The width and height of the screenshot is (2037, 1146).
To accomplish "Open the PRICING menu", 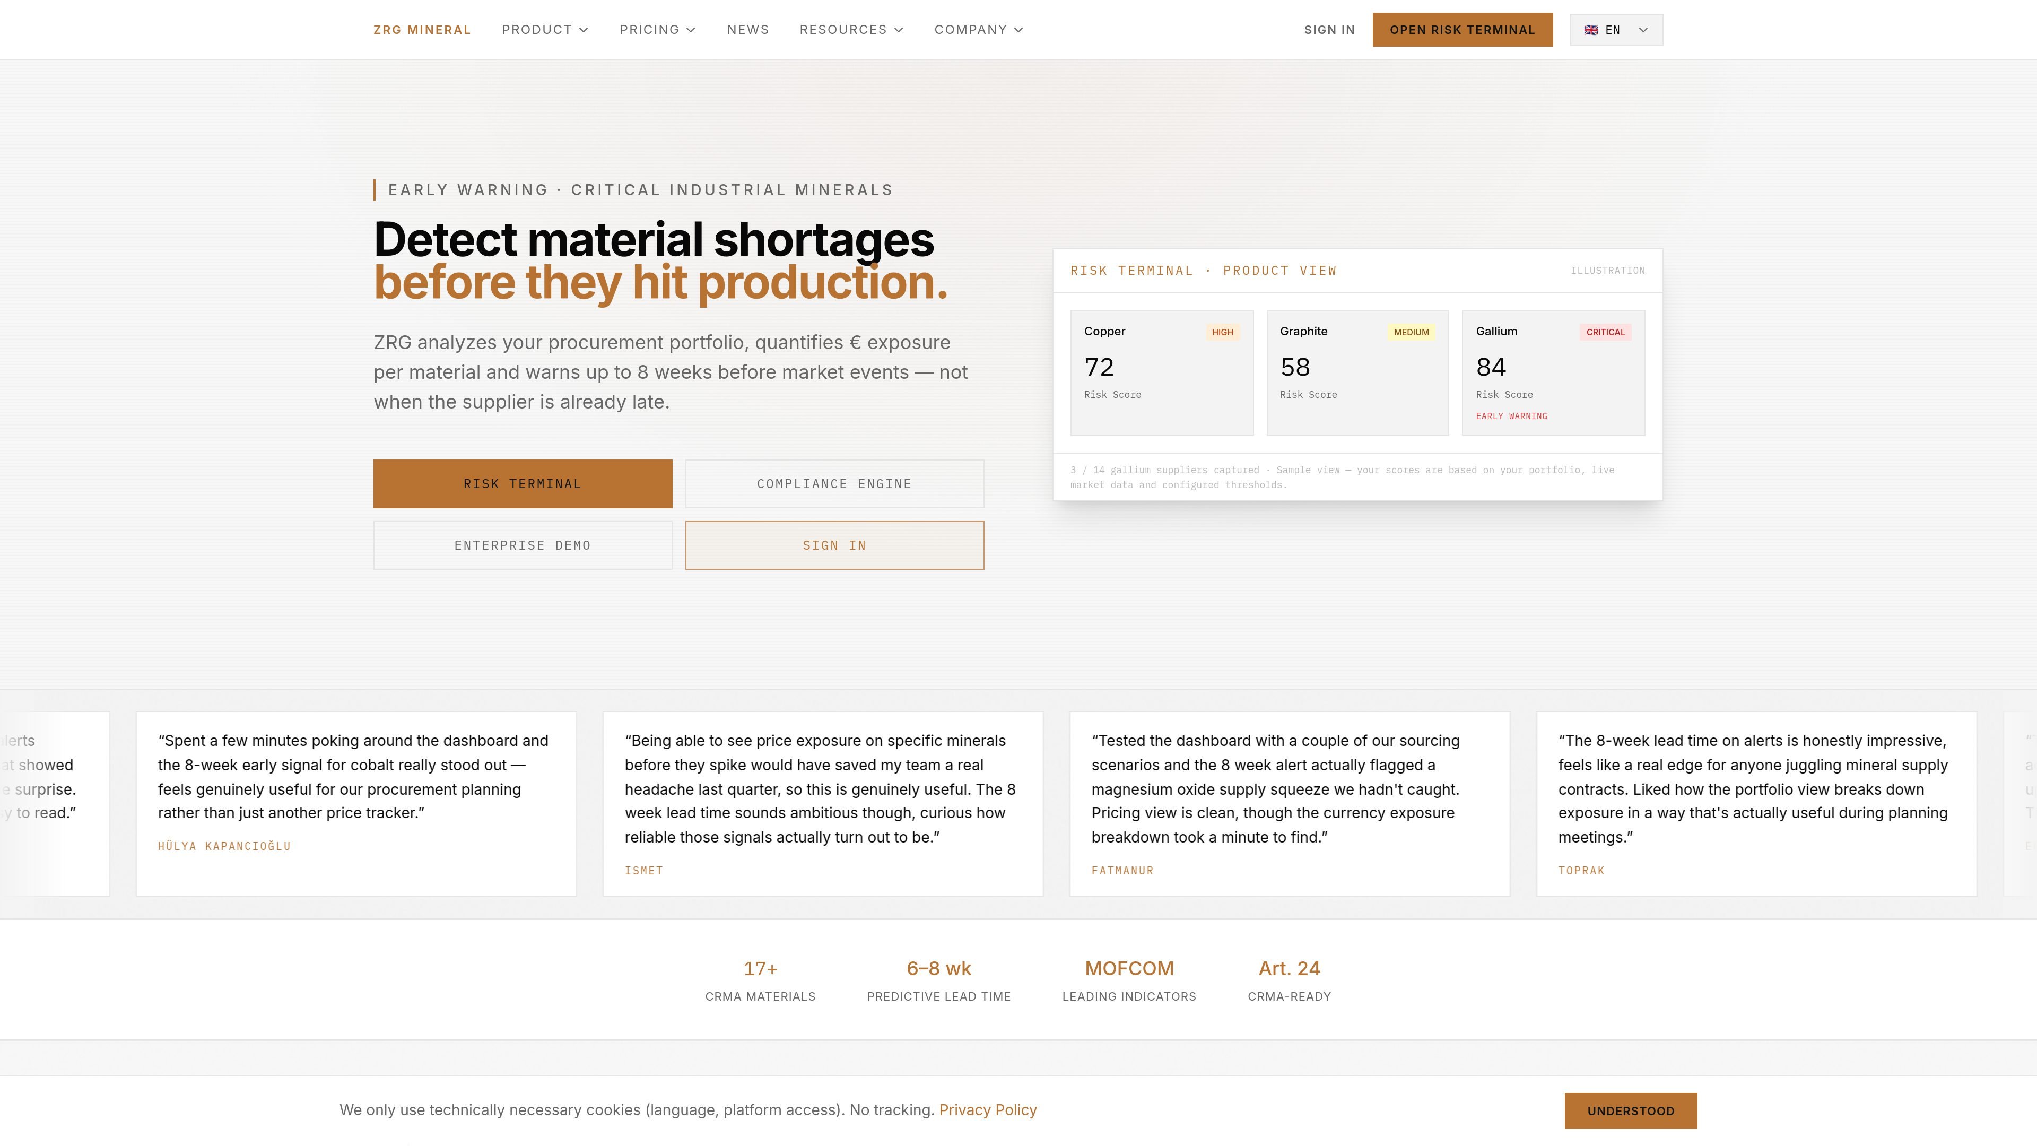I will click(x=657, y=30).
